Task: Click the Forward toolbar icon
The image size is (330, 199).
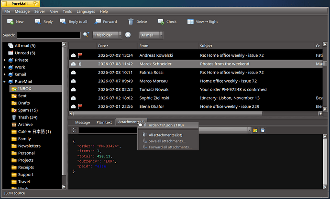Action: (x=98, y=21)
